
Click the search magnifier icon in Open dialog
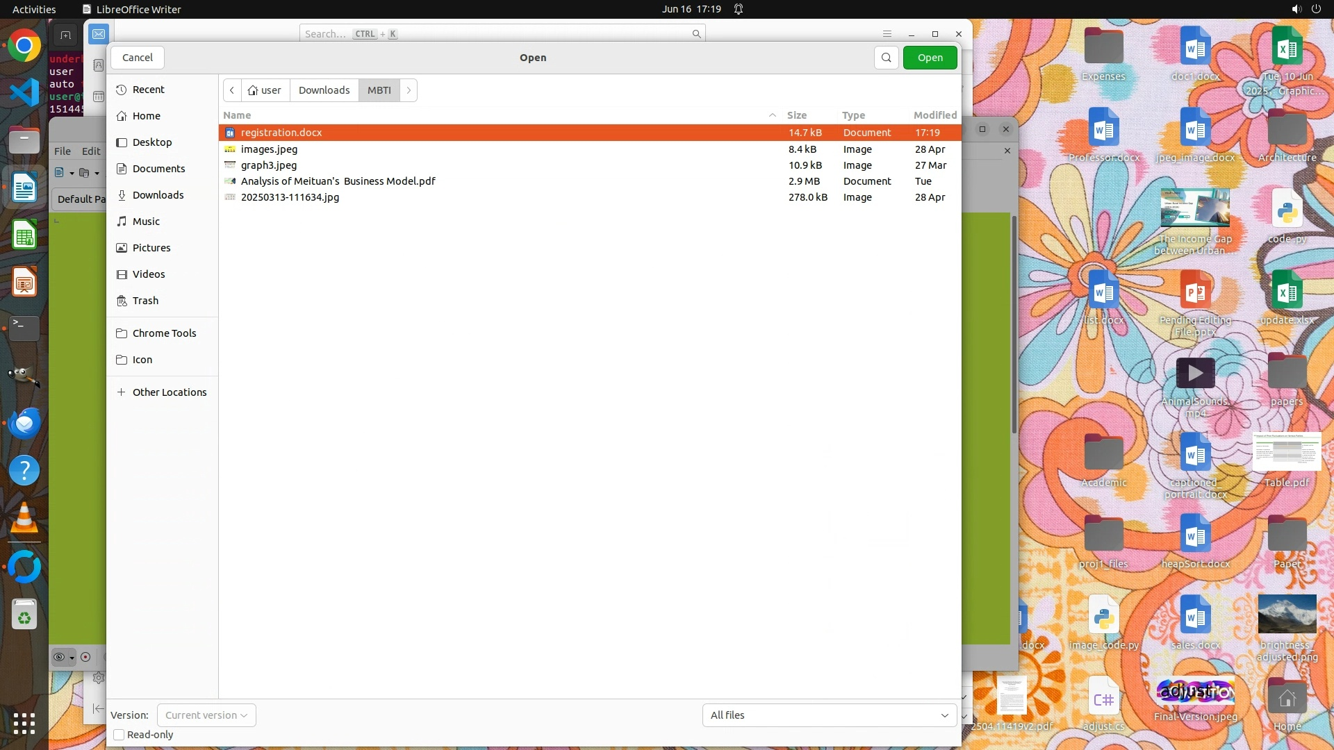tap(886, 58)
